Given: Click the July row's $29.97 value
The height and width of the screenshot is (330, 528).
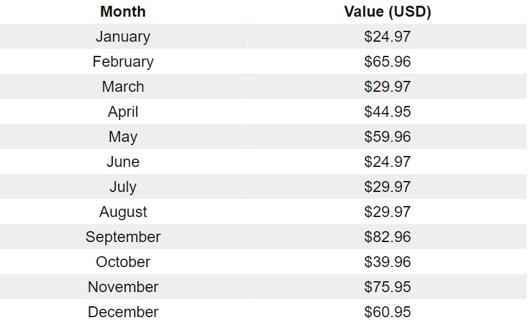Looking at the screenshot, I should (387, 187).
